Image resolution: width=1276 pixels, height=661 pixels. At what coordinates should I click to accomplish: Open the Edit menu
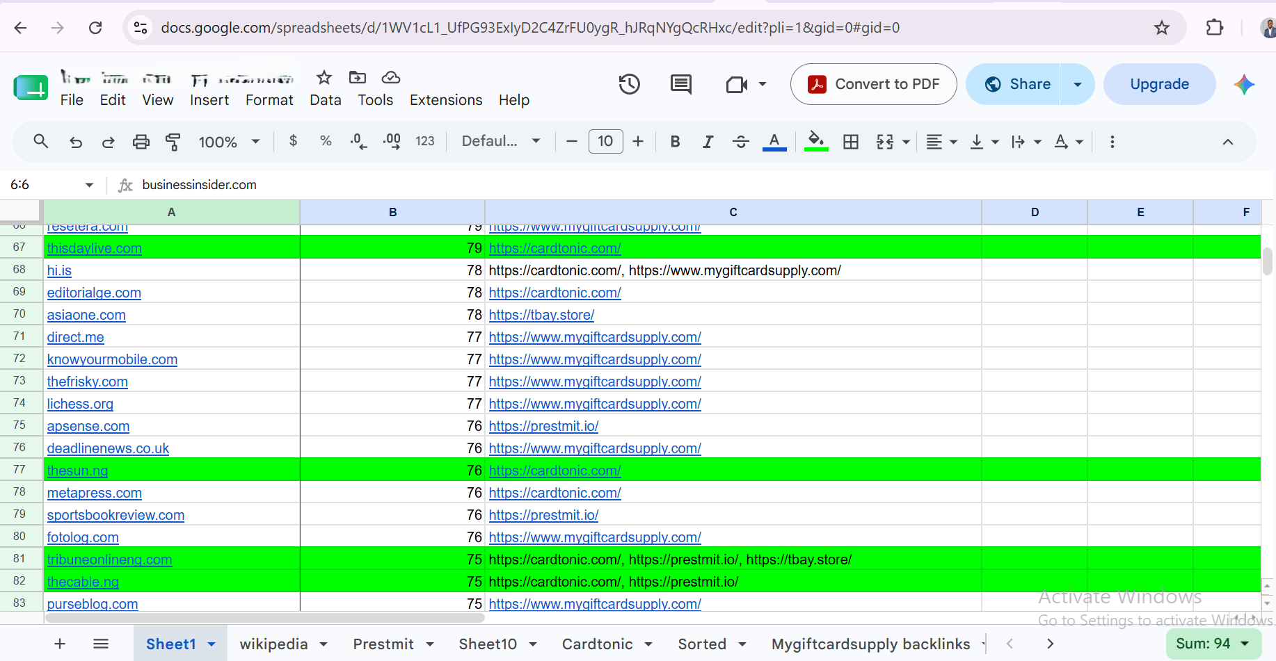pos(113,100)
